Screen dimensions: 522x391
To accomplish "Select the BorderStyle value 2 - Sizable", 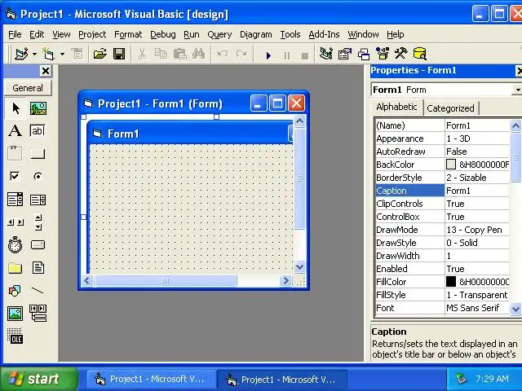I will tap(476, 178).
